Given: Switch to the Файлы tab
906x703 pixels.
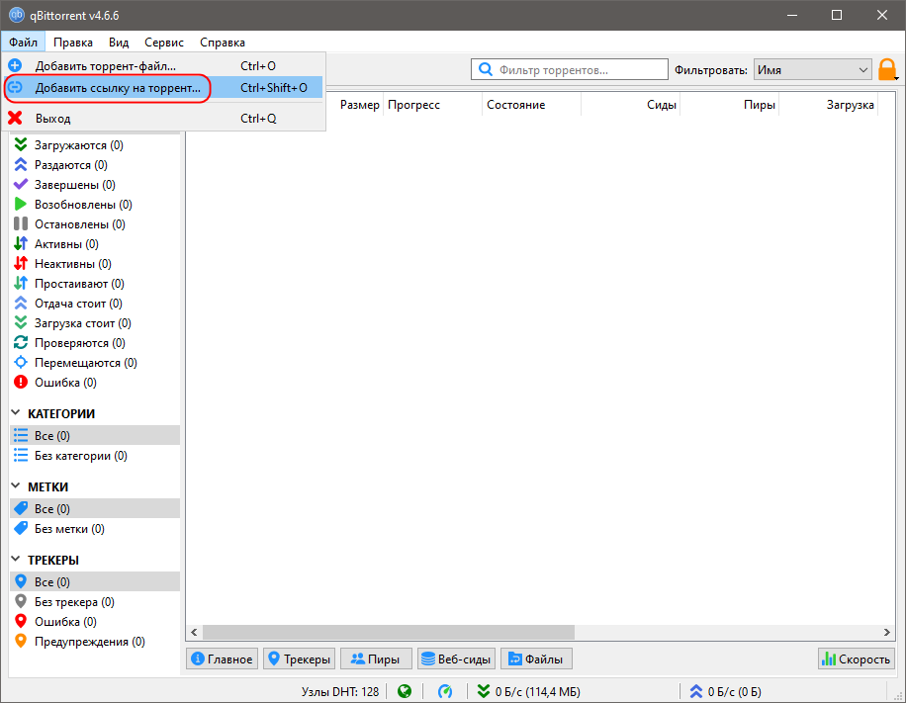Looking at the screenshot, I should pyautogui.click(x=536, y=659).
